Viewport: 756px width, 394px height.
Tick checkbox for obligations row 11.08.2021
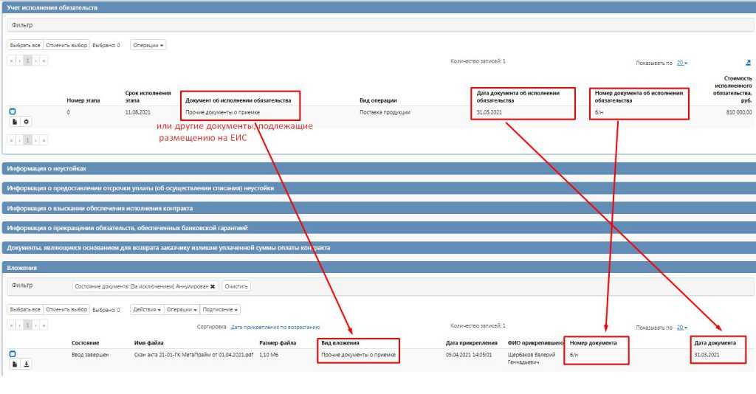pos(13,111)
